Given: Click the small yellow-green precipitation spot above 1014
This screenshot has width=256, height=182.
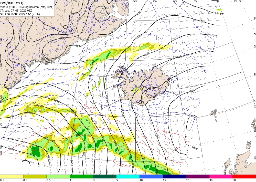Looking at the screenshot, I should coord(219,10).
